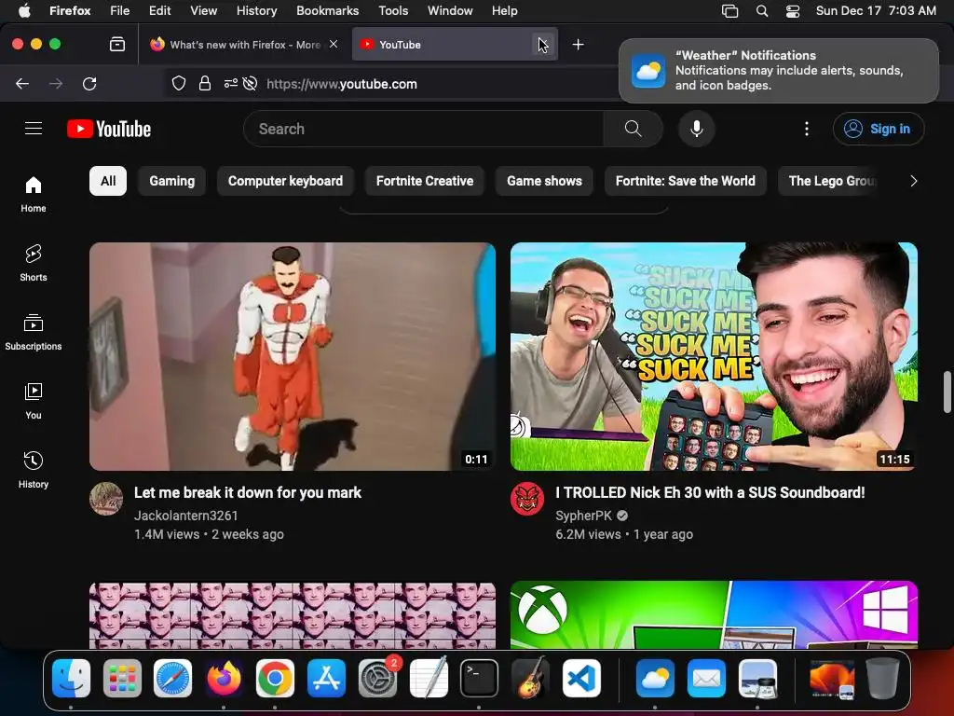Click the autoplay blocked icon in address bar
Image resolution: width=954 pixels, height=716 pixels.
coord(250,83)
